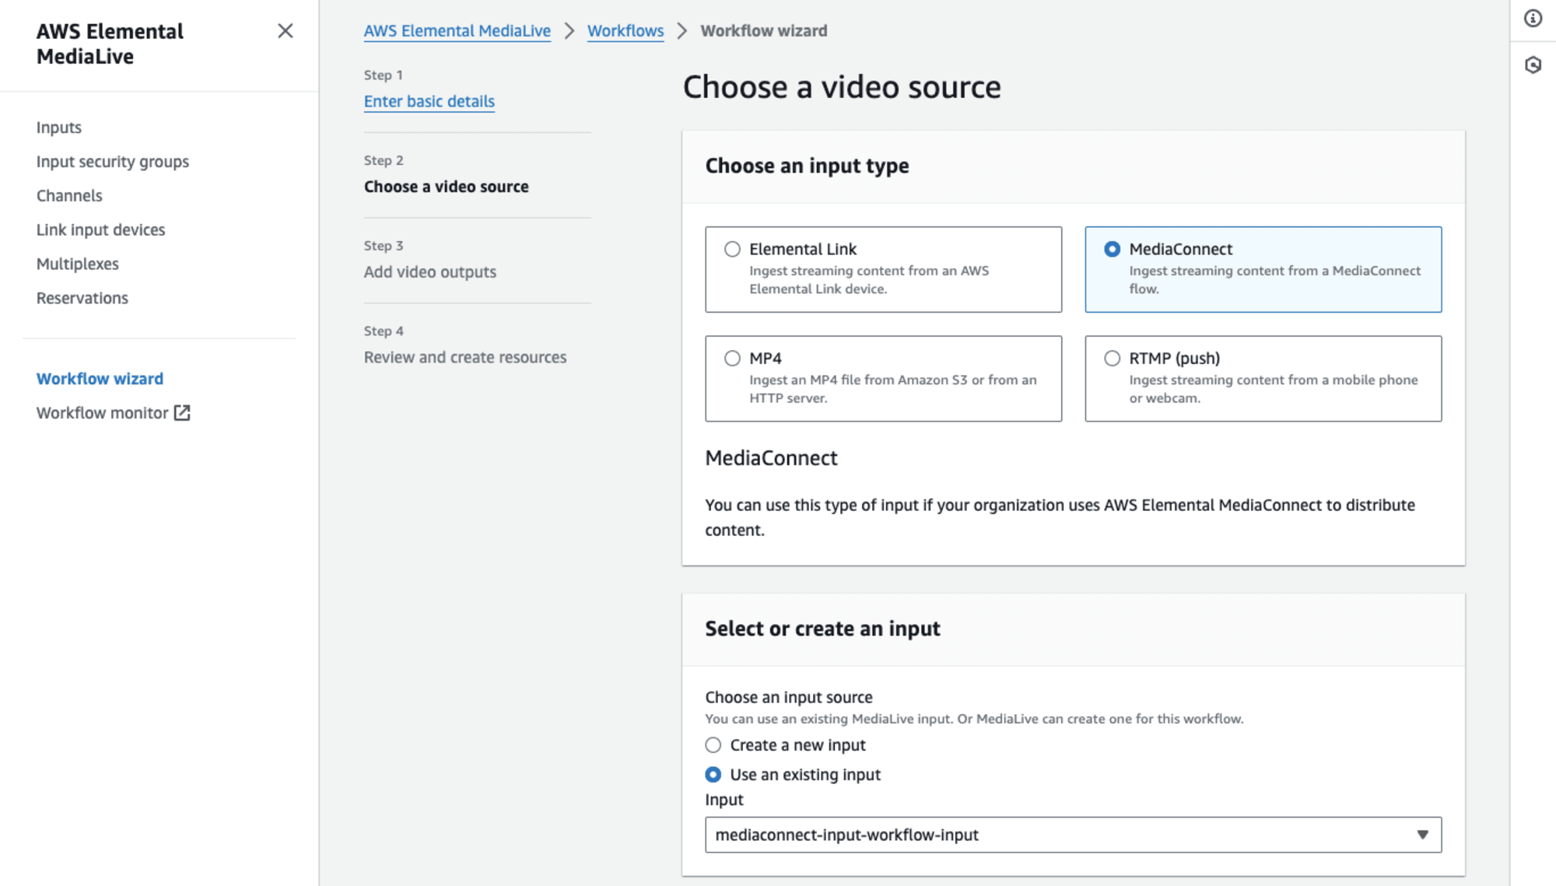The image size is (1556, 886).
Task: Click the Workflows breadcrumb icon
Action: (x=626, y=30)
